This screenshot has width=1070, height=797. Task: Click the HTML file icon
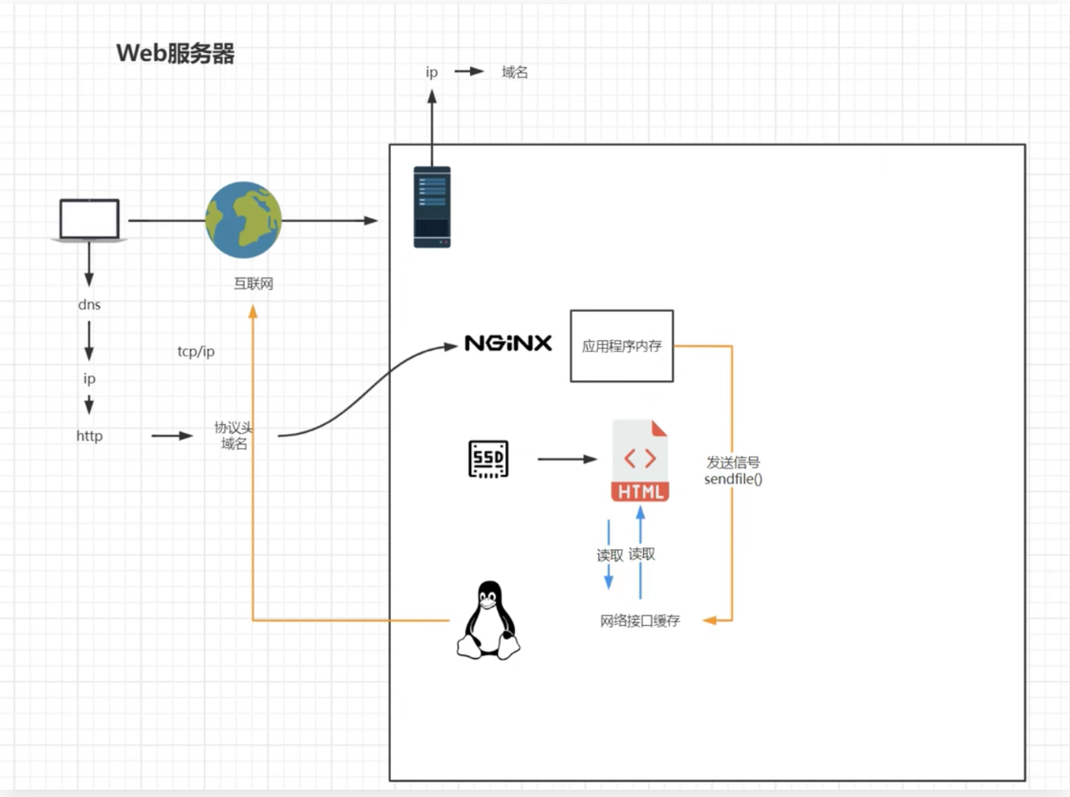pyautogui.click(x=641, y=461)
